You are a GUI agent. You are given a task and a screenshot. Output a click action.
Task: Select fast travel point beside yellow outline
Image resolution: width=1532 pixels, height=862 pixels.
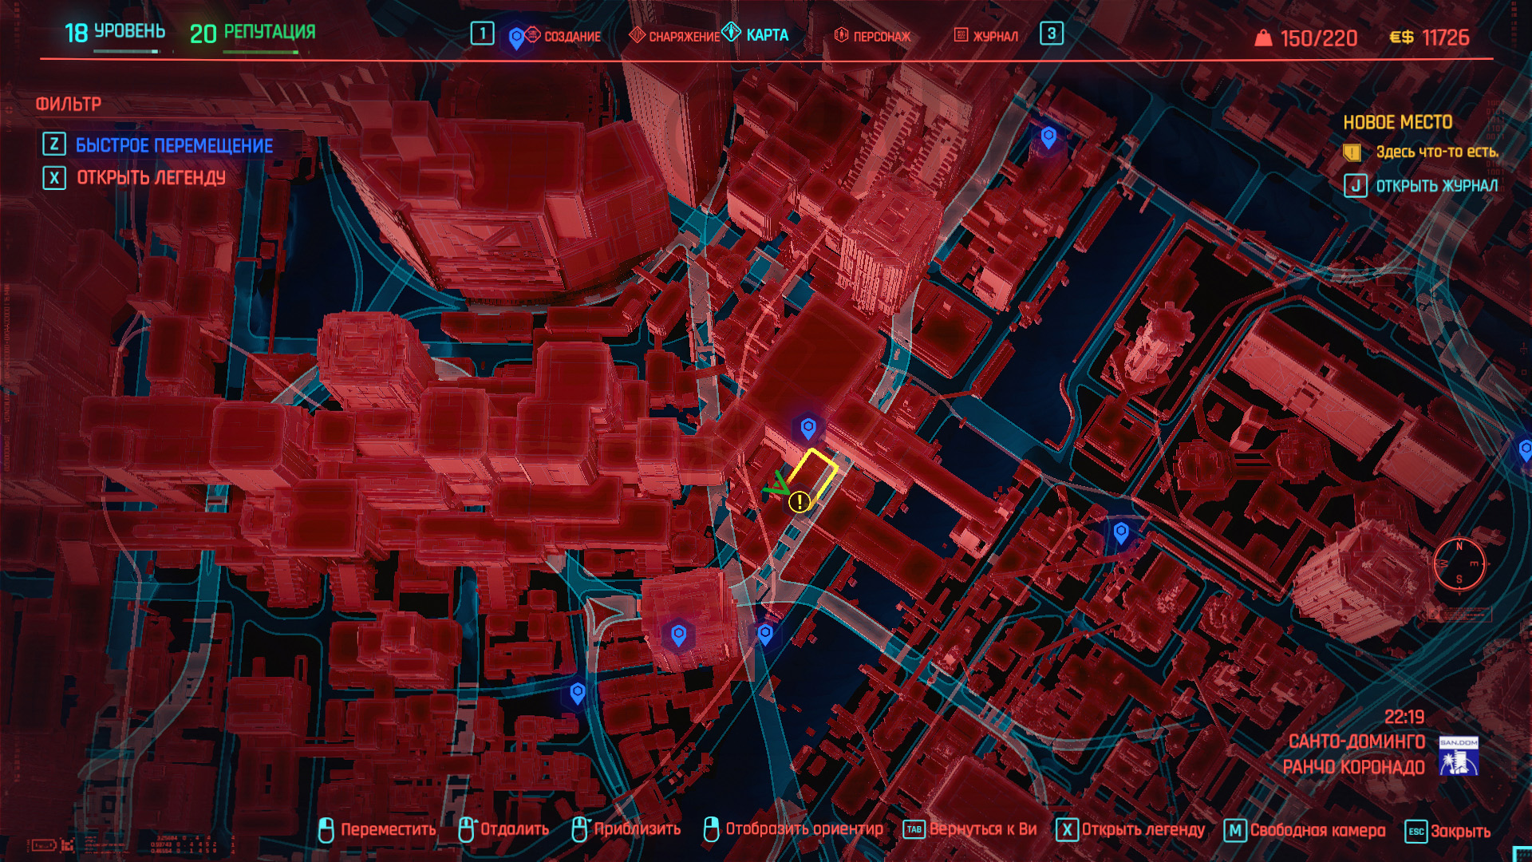pos(808,428)
